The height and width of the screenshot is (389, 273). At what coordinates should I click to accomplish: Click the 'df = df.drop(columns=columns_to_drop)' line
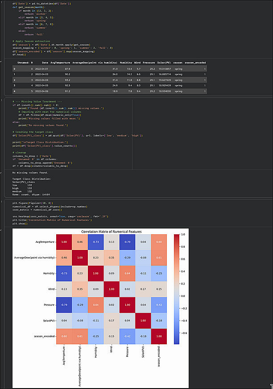pos(40,166)
